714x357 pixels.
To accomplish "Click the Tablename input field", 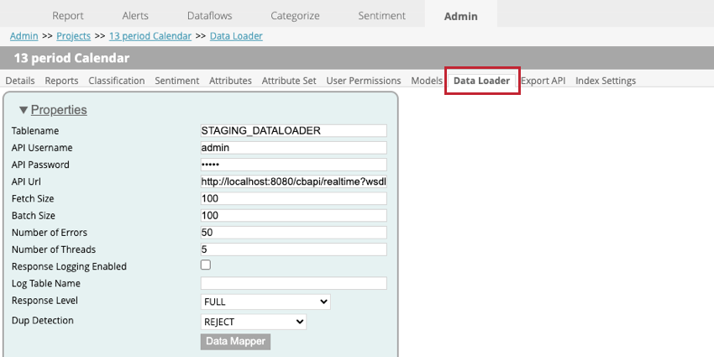I will point(294,131).
